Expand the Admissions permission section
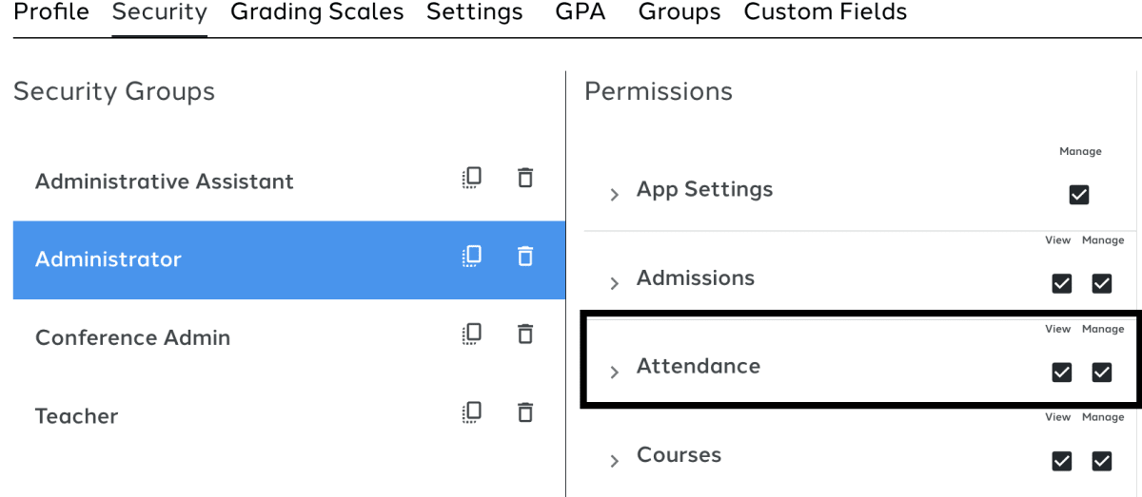The width and height of the screenshot is (1142, 497). pyautogui.click(x=615, y=283)
